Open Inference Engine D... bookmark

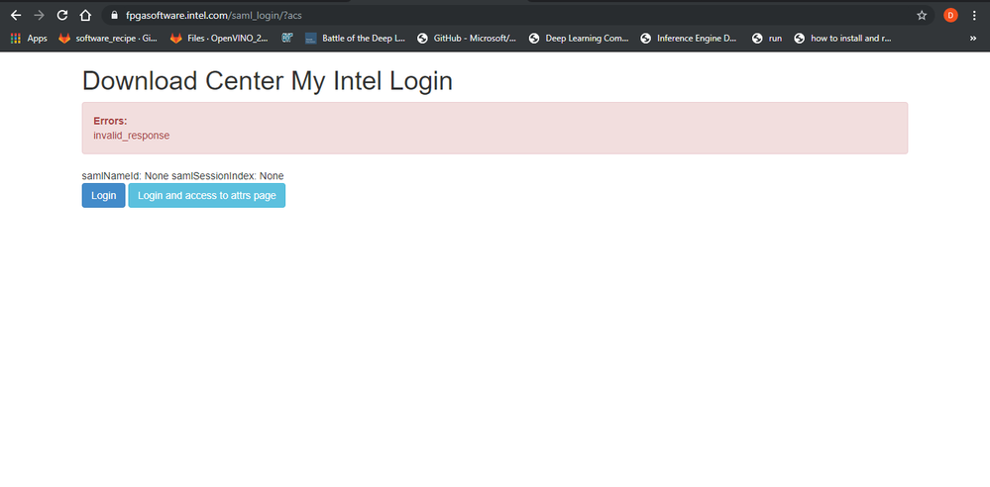[688, 39]
